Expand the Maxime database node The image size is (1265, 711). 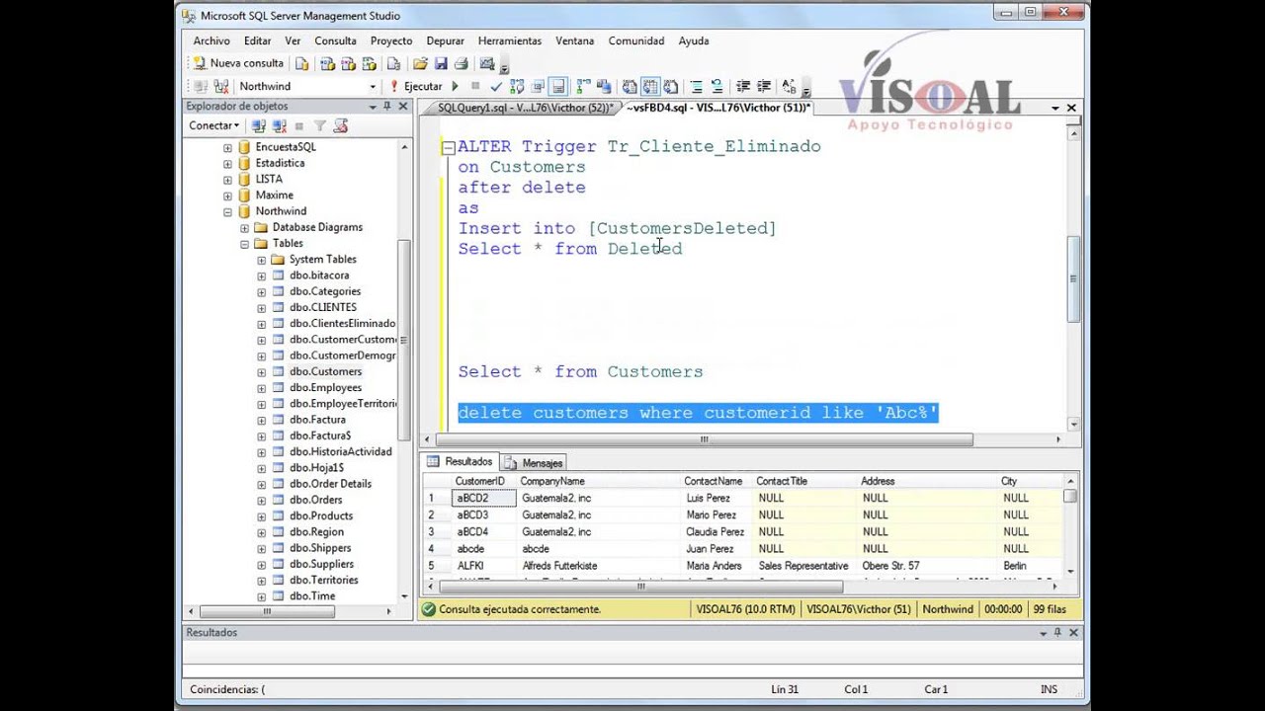coord(227,196)
